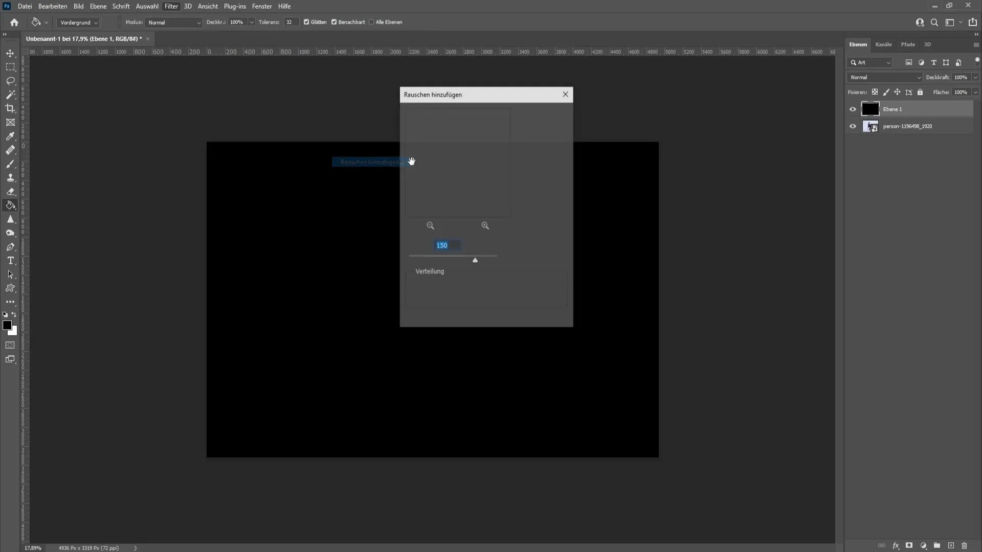Screen dimensions: 982x552
Task: Select the Dodge/Sponge tool
Action: (10, 233)
